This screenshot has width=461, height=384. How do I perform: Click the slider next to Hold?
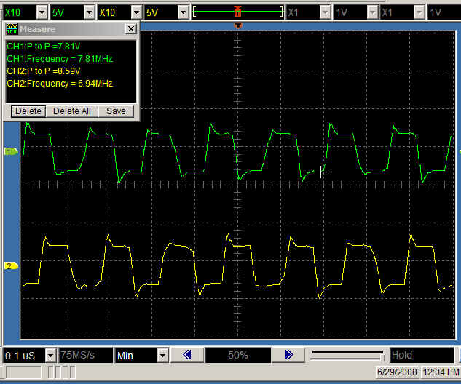pyautogui.click(x=348, y=355)
